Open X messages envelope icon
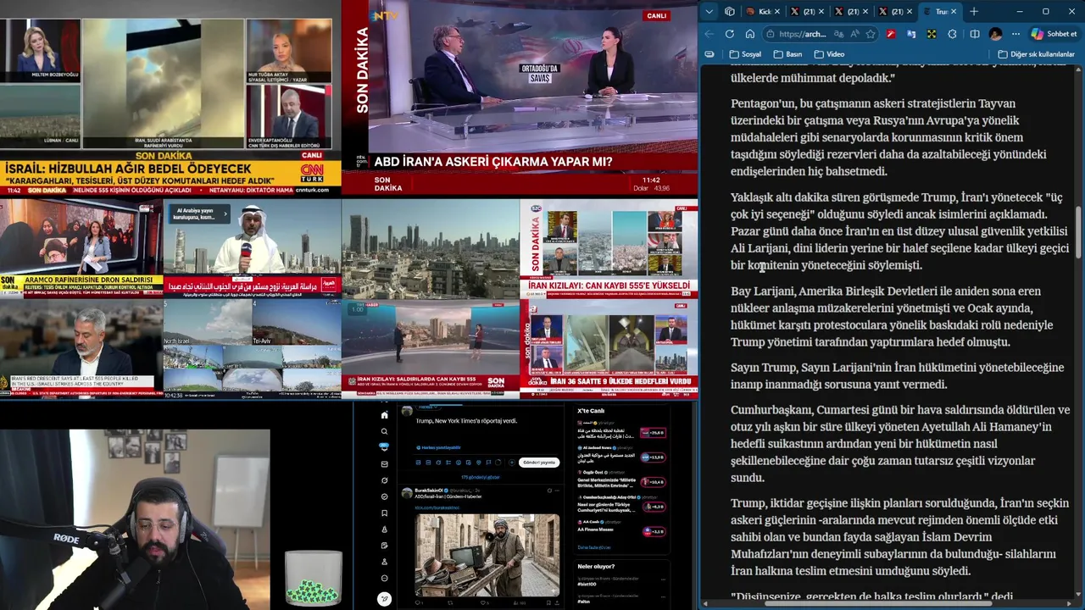Image resolution: width=1085 pixels, height=610 pixels. (384, 464)
